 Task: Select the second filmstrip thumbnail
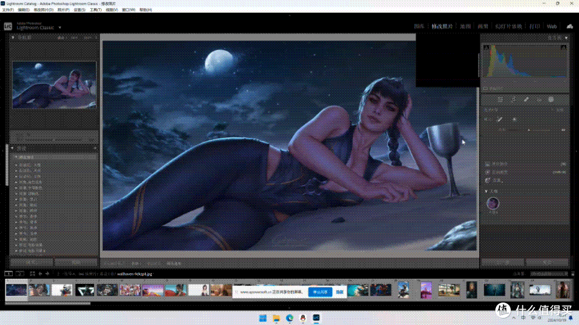[39, 290]
